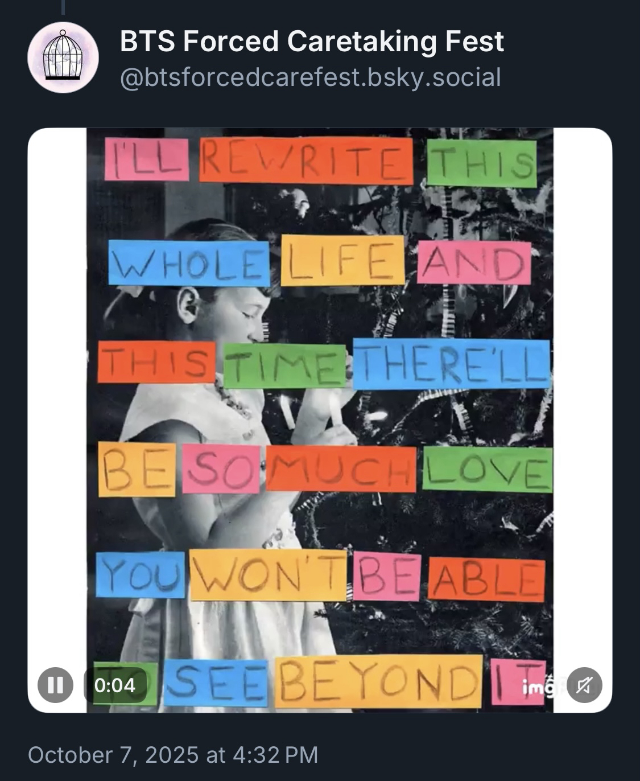Open the October 7, 2025 timestamp

pyautogui.click(x=173, y=755)
